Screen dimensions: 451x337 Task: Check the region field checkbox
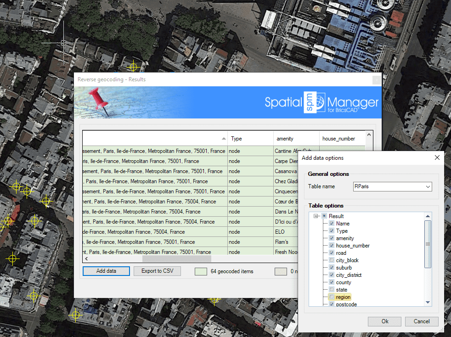coord(332,297)
